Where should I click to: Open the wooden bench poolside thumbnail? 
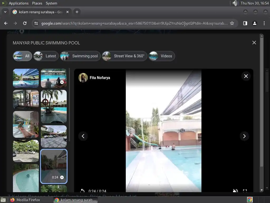26,124
